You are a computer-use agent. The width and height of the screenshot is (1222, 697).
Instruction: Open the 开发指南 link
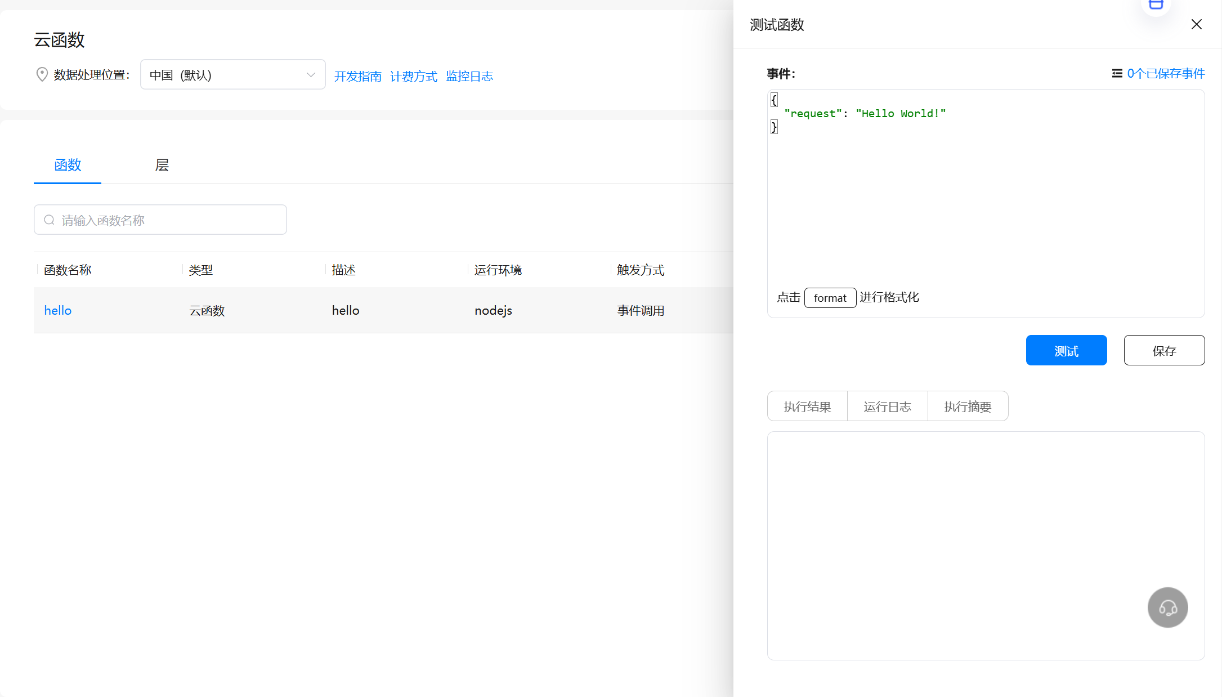coord(358,76)
